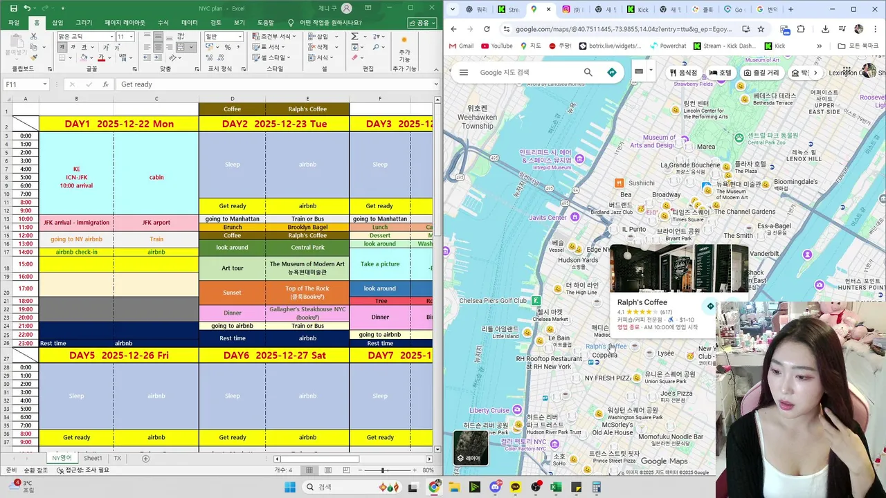Open the Gmail bookmark
This screenshot has width=886, height=498.
click(x=461, y=46)
